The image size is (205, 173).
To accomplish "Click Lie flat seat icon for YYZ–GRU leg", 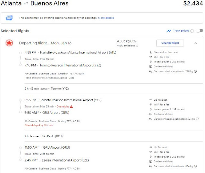I will (x=151, y=100).
